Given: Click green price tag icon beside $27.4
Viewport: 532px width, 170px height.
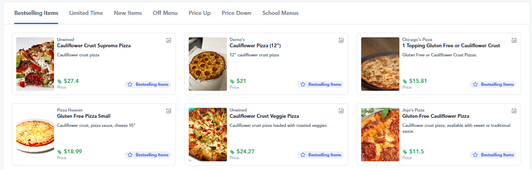Looking at the screenshot, I should click(x=59, y=81).
